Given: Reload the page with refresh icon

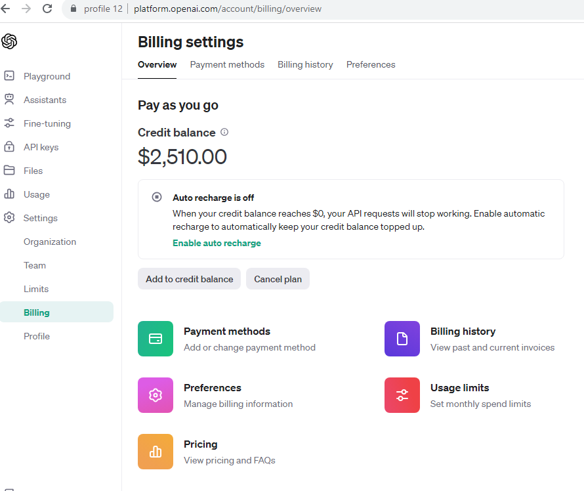Looking at the screenshot, I should tap(47, 9).
